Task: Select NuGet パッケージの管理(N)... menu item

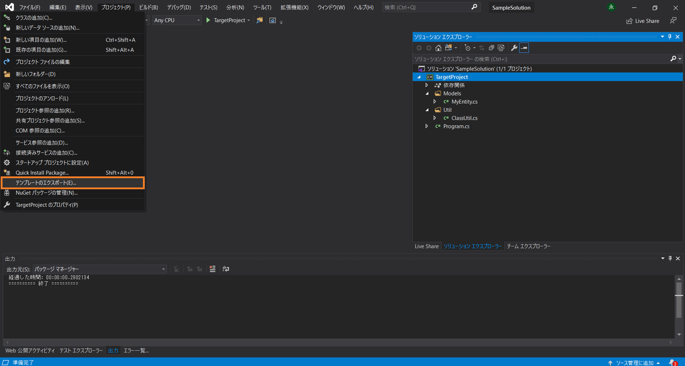Action: (73, 193)
